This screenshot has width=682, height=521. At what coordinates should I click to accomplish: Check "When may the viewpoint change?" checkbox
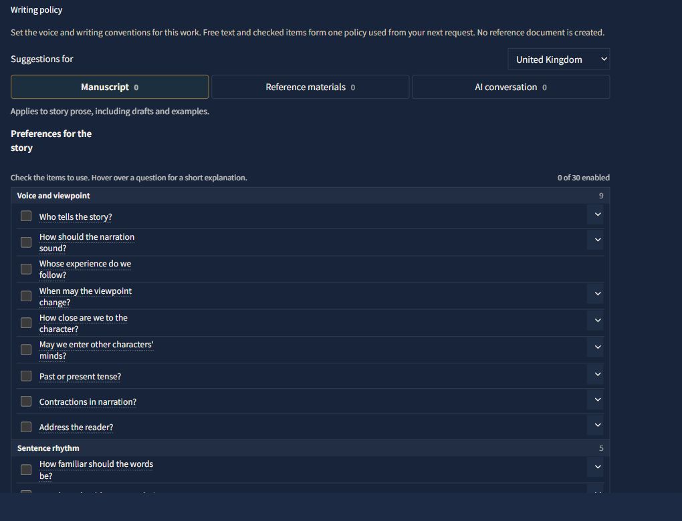26,296
